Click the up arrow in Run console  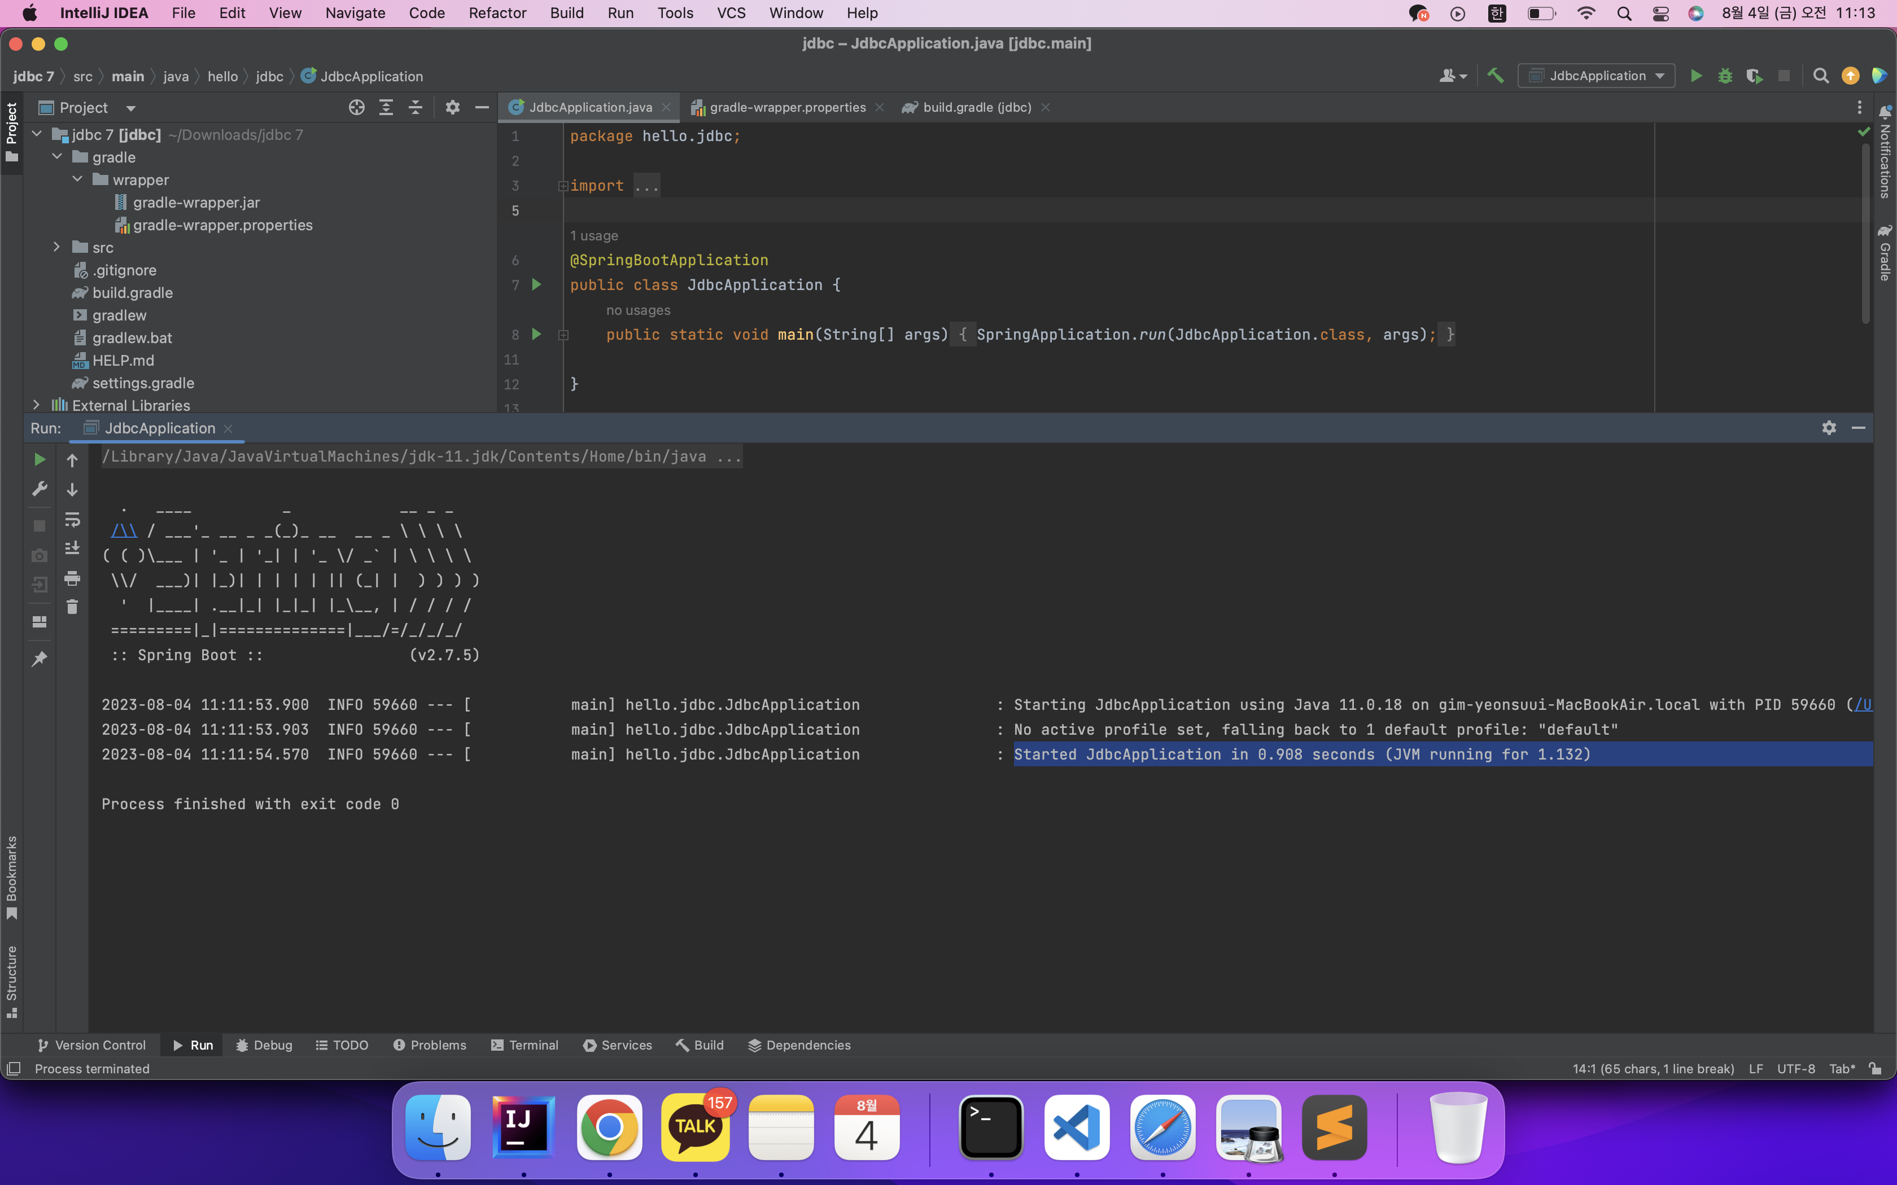tap(72, 460)
